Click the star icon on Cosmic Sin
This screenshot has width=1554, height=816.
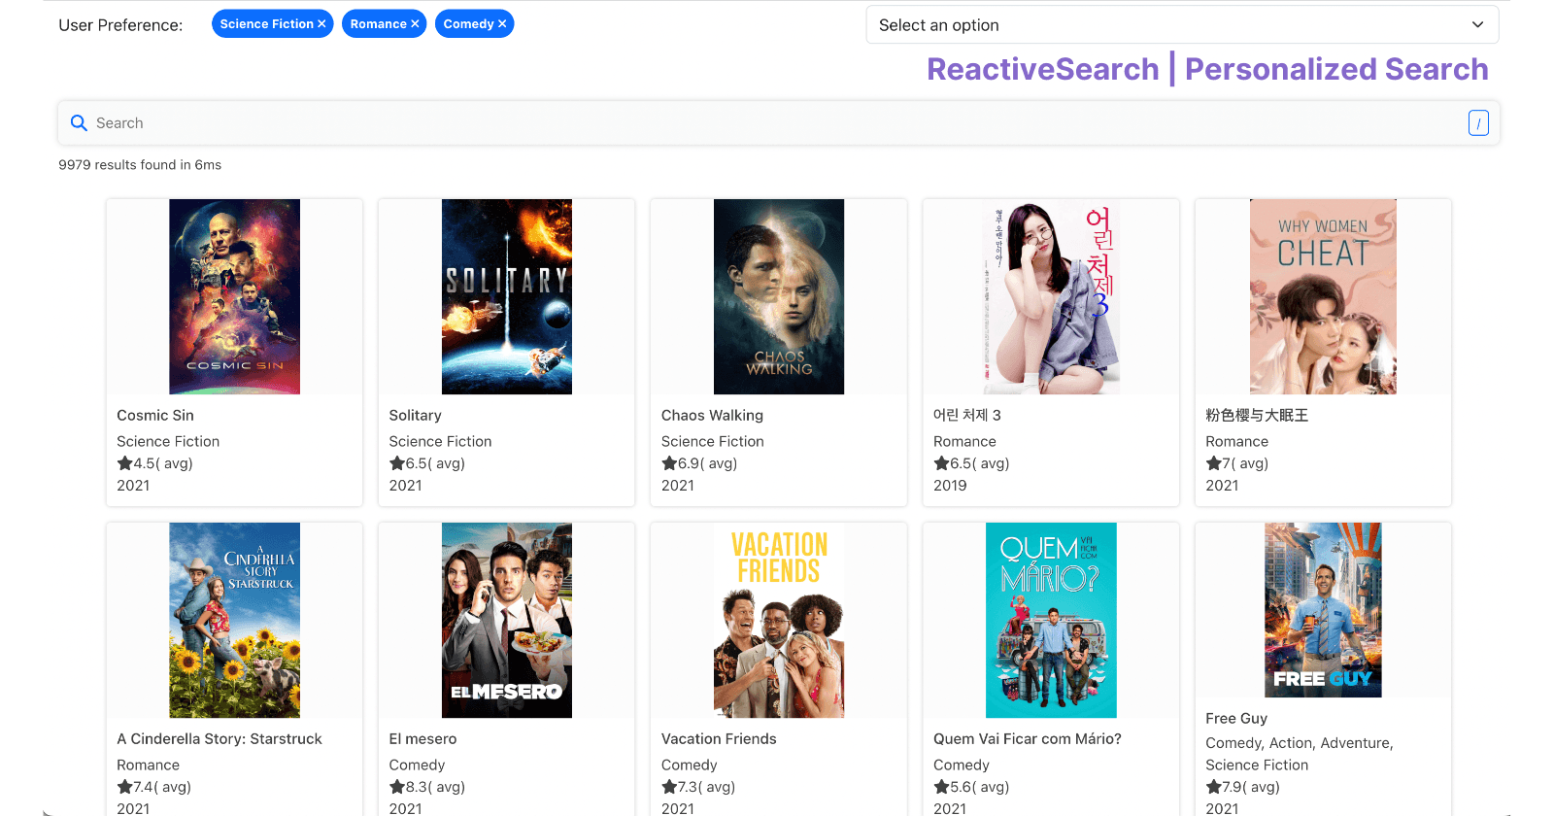coord(124,463)
